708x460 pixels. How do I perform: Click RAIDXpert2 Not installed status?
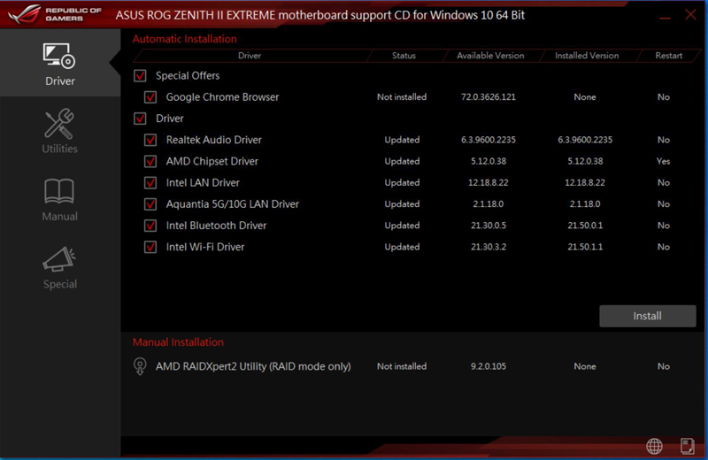click(402, 366)
